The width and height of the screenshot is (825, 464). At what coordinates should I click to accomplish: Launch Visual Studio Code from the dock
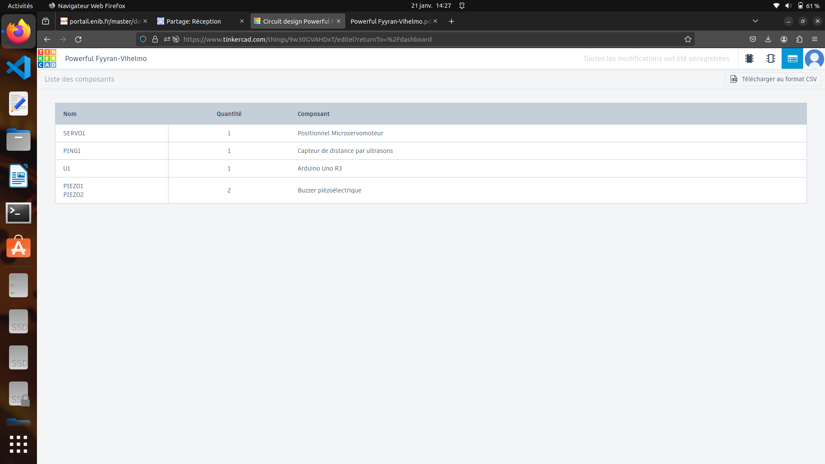pyautogui.click(x=18, y=67)
